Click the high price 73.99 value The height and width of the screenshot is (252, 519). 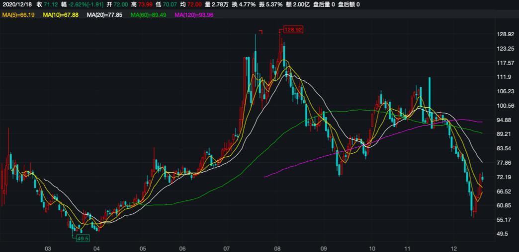pyautogui.click(x=144, y=4)
